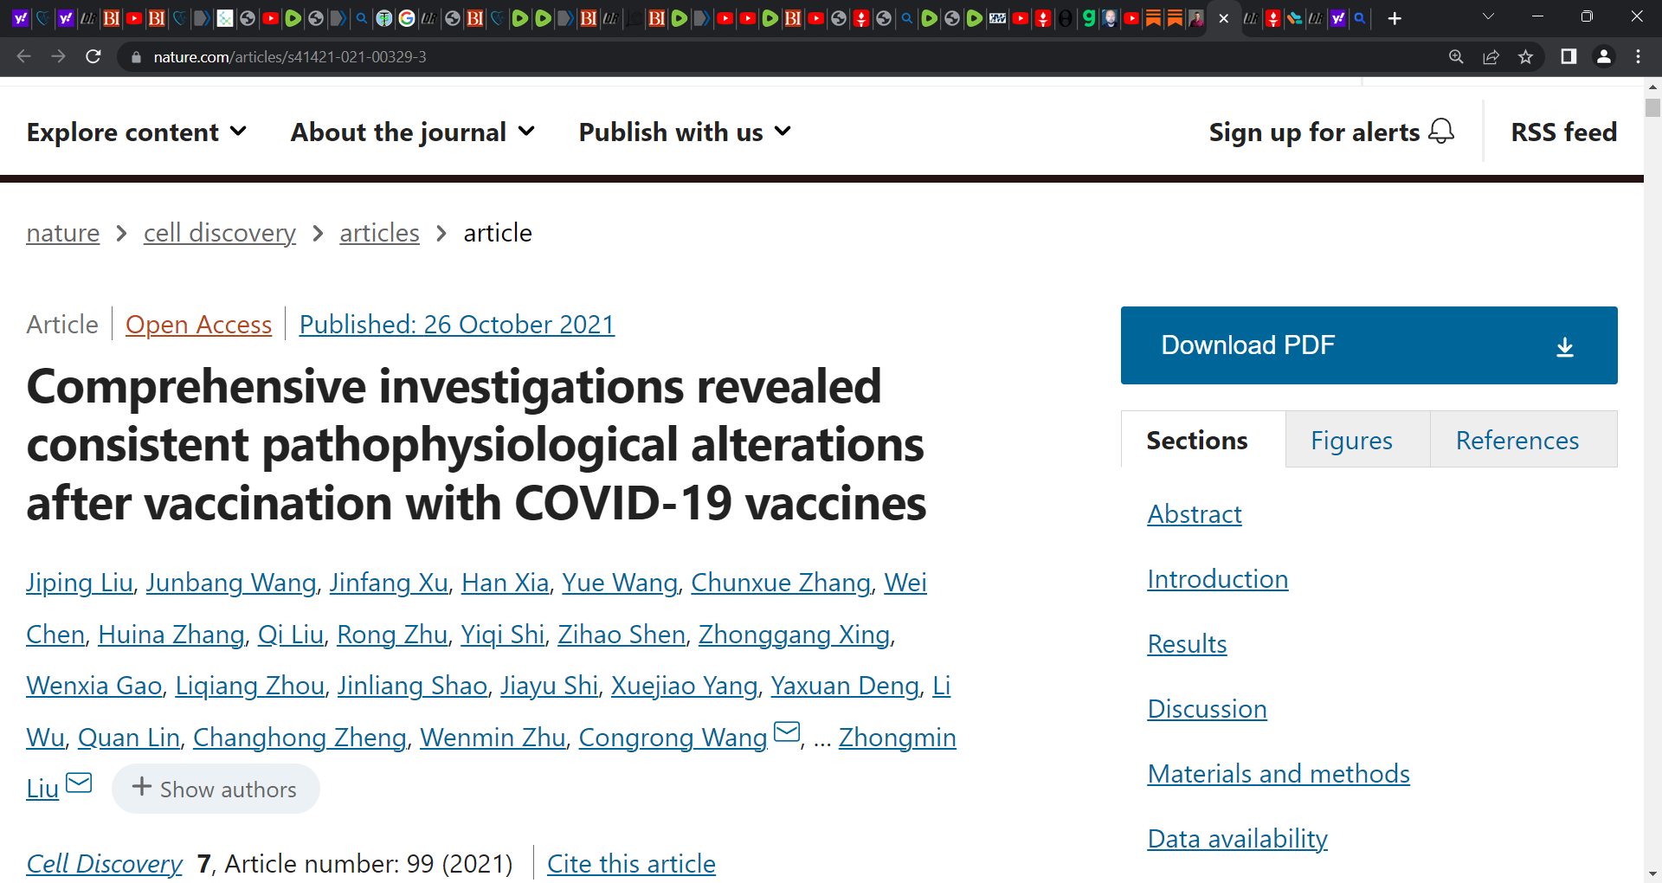Bookmark this page with the star icon
This screenshot has width=1662, height=883.
pos(1525,56)
